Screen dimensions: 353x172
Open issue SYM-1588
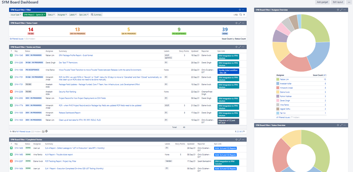tap(19, 70)
